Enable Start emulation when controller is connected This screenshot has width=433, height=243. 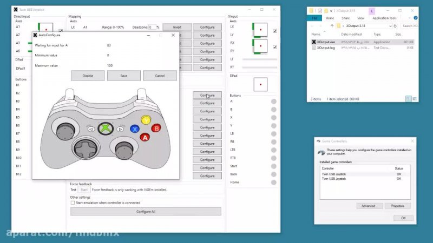tap(73, 202)
